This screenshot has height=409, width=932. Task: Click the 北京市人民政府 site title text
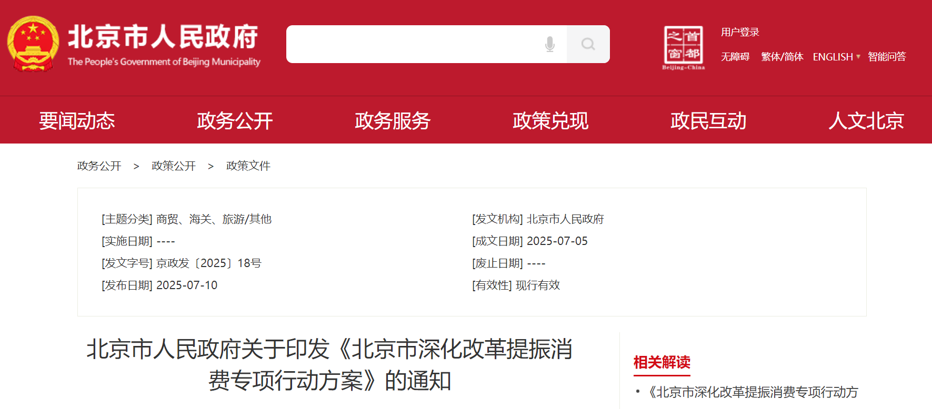point(163,37)
